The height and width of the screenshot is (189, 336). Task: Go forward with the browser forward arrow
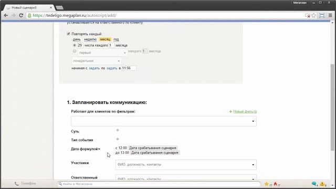click(14, 15)
